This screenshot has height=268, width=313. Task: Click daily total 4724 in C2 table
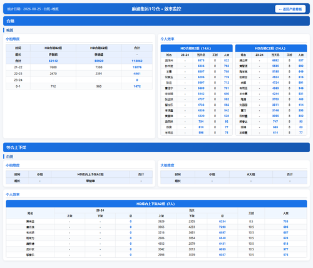275,83
